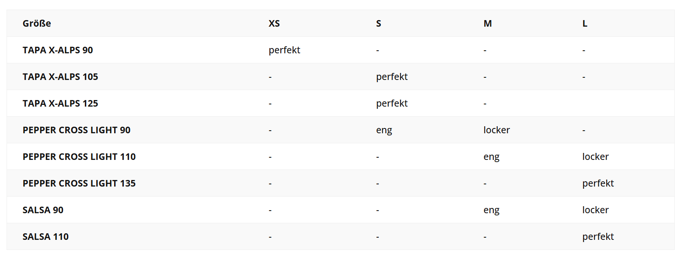Click the Größe column header

click(x=37, y=24)
